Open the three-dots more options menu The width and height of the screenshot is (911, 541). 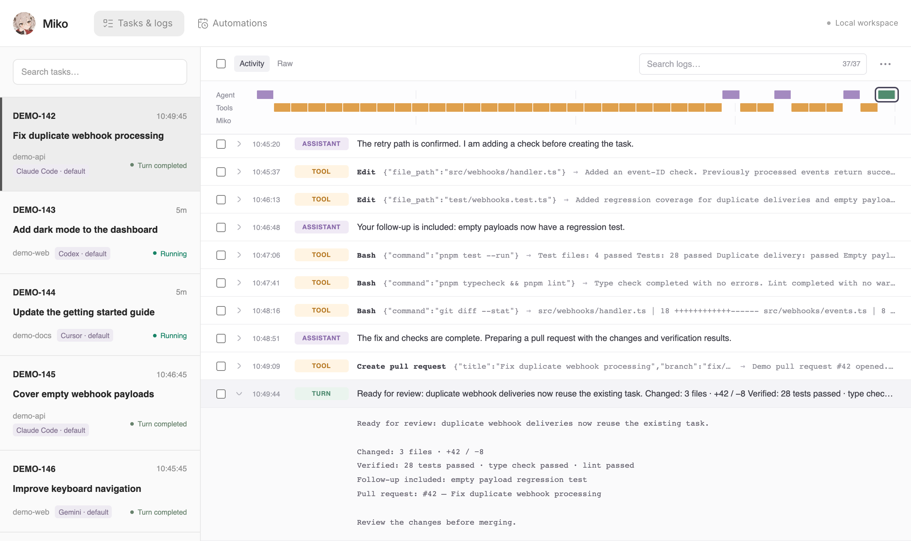(x=885, y=64)
